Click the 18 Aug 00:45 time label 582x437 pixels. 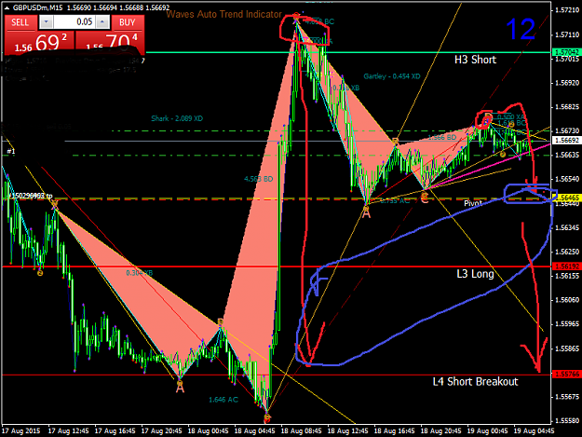coord(208,431)
